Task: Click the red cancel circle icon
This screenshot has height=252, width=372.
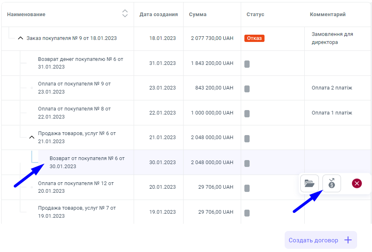Action: (x=357, y=184)
